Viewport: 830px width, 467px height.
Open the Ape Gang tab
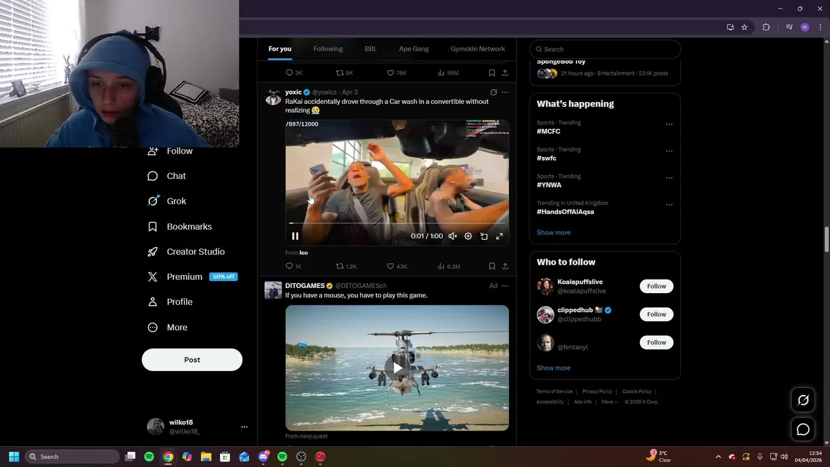point(414,49)
